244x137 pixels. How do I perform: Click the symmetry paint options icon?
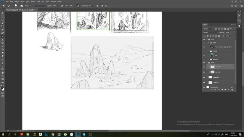coord(106,6)
